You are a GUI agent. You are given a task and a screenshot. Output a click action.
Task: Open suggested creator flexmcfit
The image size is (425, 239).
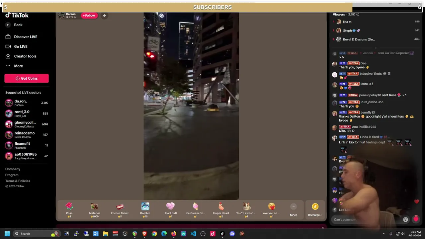(27, 145)
